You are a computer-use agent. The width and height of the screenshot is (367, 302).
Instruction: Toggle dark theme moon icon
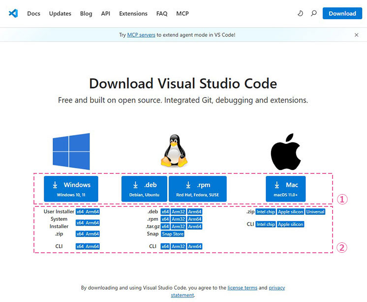click(x=300, y=13)
